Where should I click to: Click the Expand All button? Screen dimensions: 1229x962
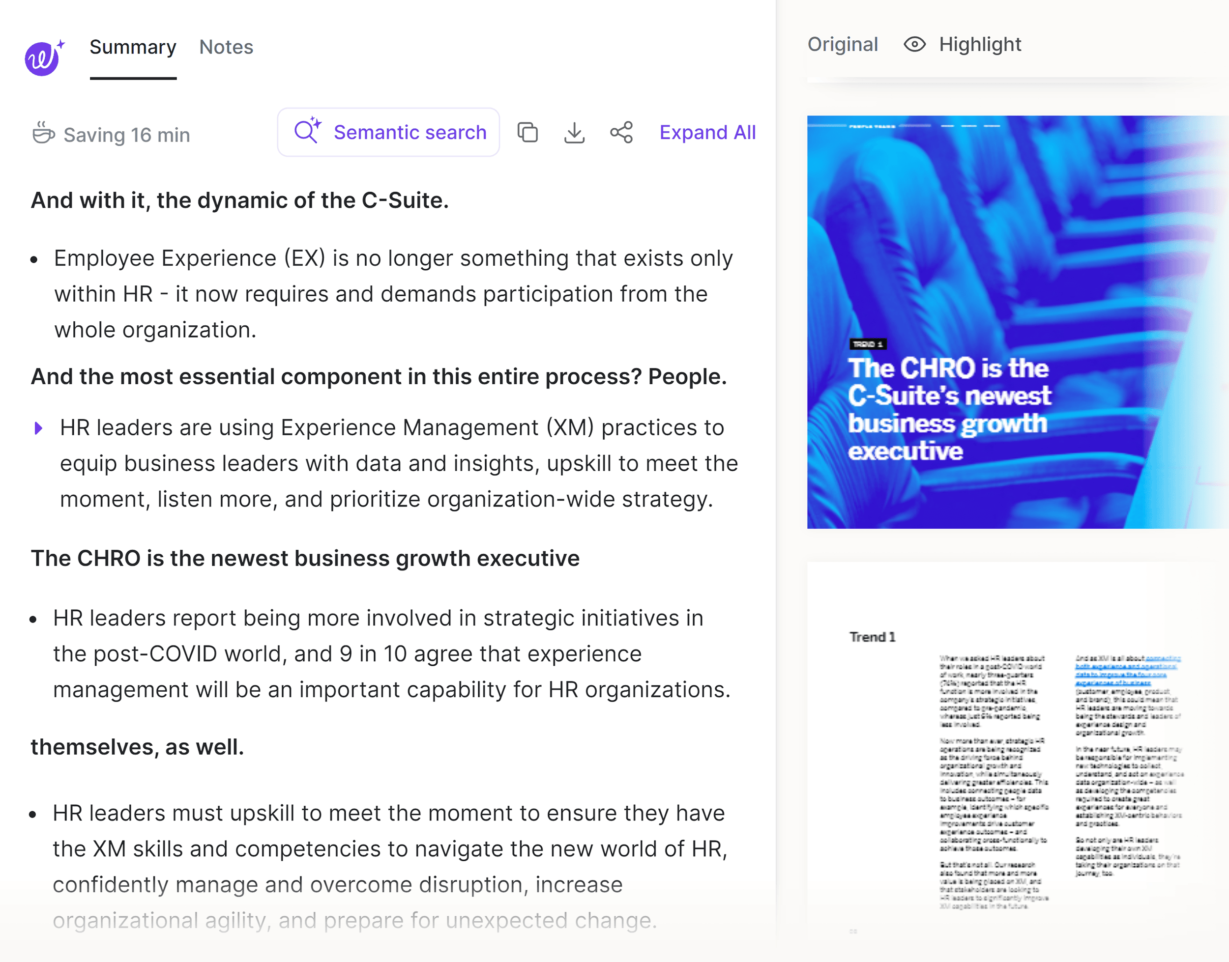tap(707, 133)
